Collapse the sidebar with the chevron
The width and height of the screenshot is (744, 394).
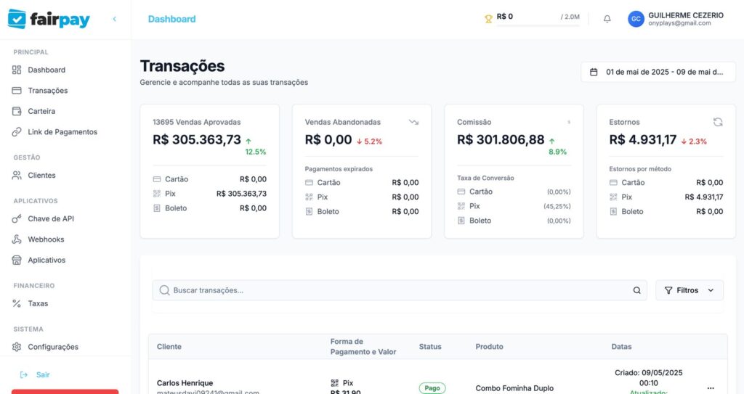(x=114, y=19)
